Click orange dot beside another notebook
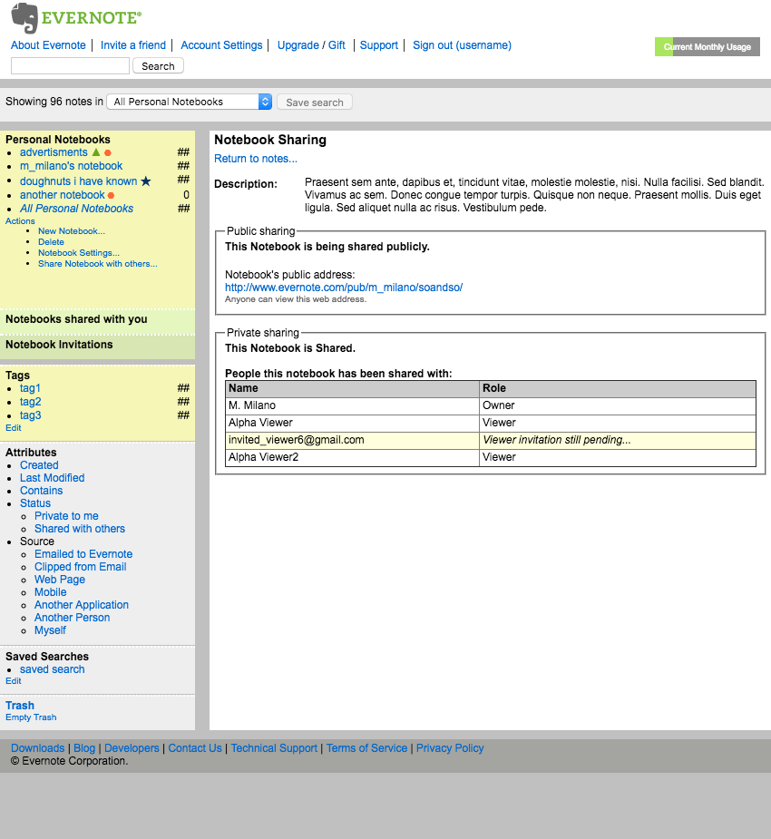 (111, 195)
